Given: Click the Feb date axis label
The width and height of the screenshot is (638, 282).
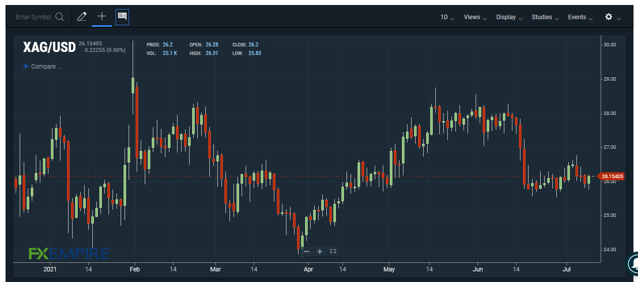Looking at the screenshot, I should (134, 269).
